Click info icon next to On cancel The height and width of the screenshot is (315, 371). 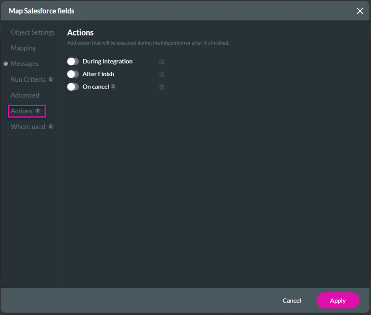113,86
